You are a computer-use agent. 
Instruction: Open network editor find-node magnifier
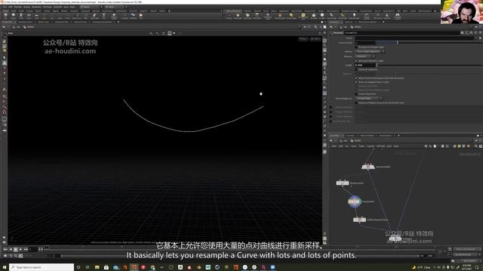click(x=475, y=146)
